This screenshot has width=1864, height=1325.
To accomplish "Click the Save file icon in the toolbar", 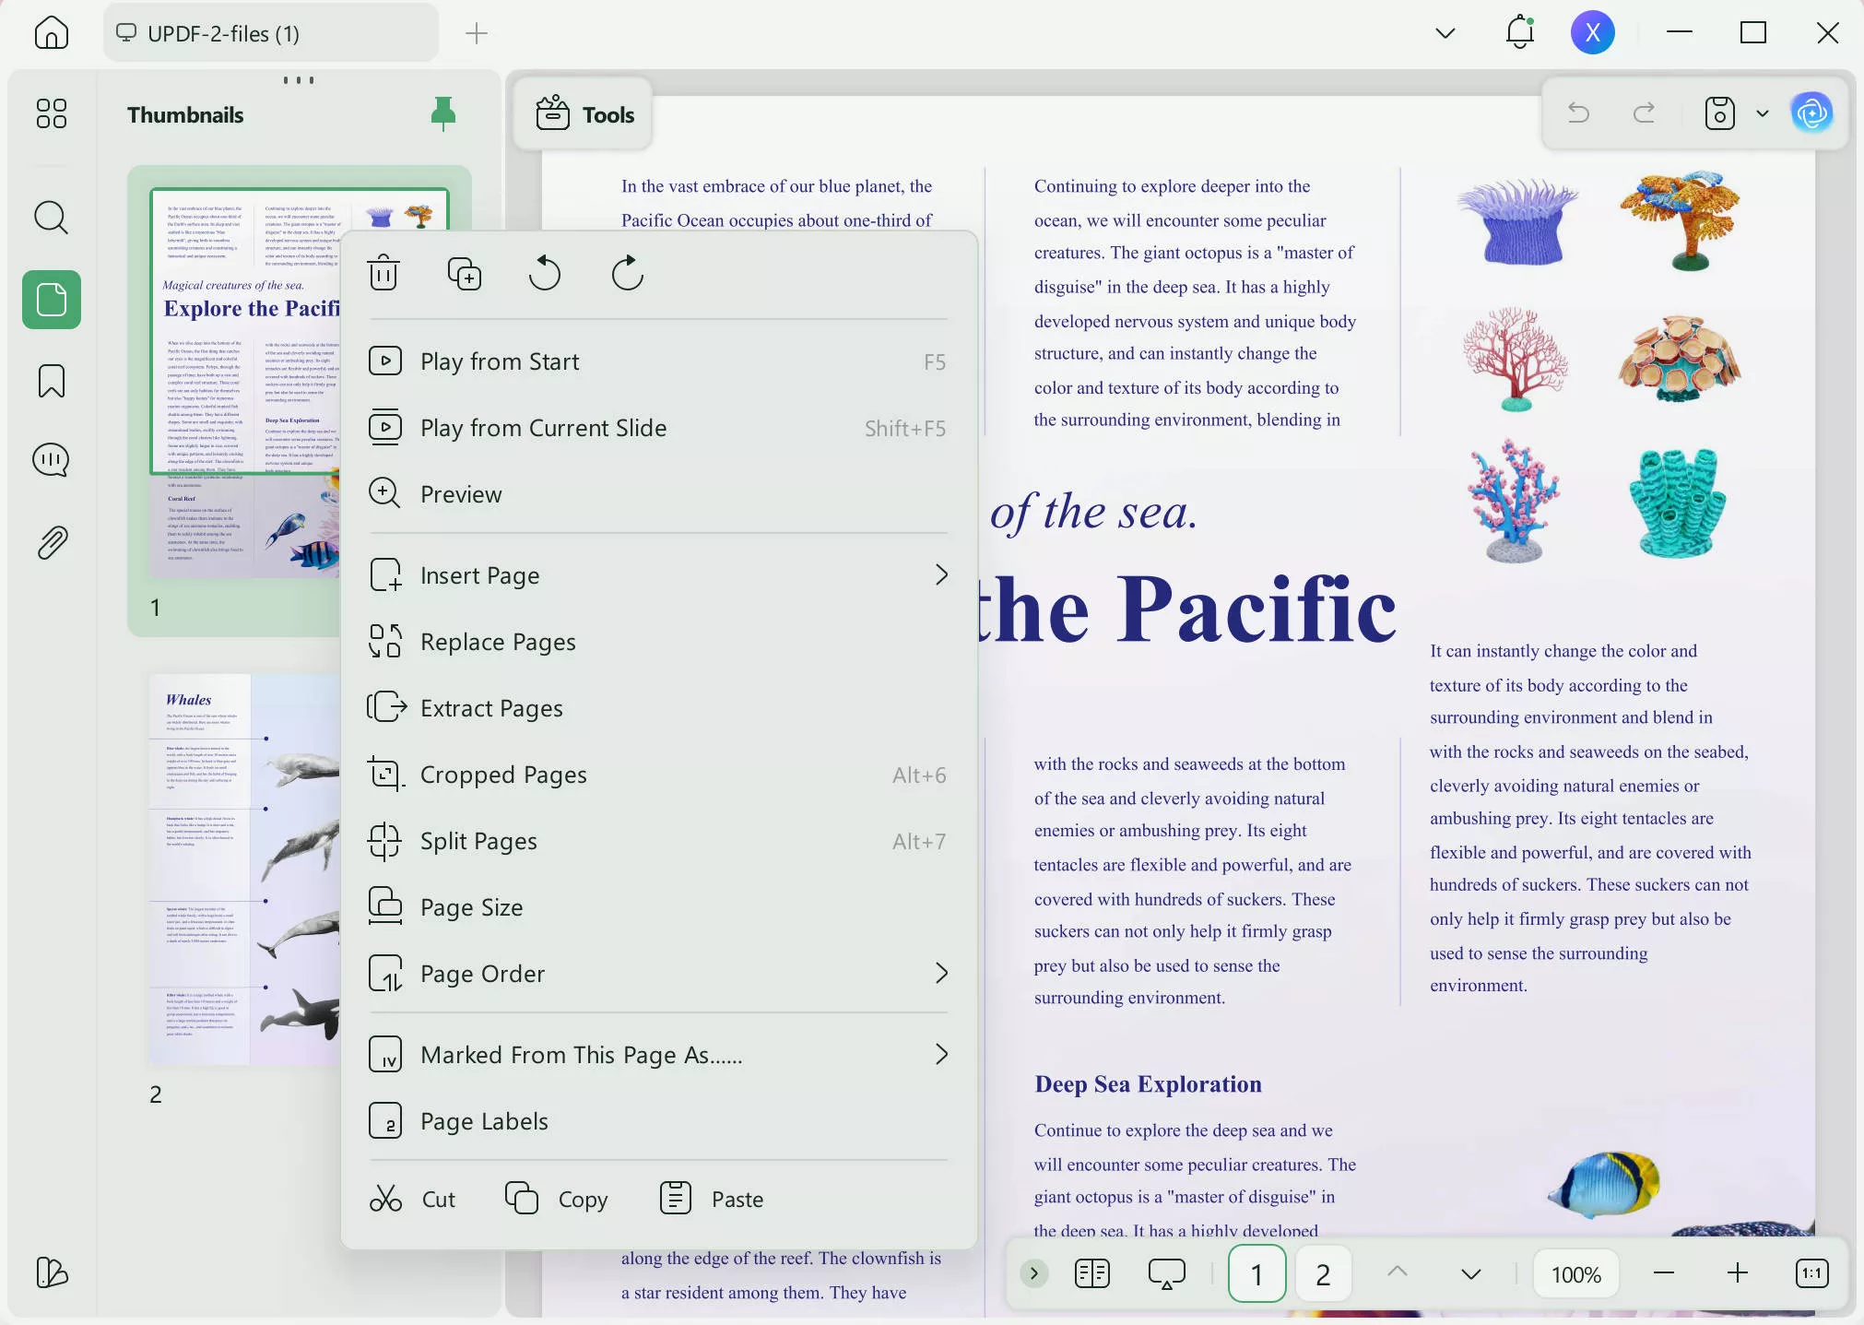I will click(1720, 113).
